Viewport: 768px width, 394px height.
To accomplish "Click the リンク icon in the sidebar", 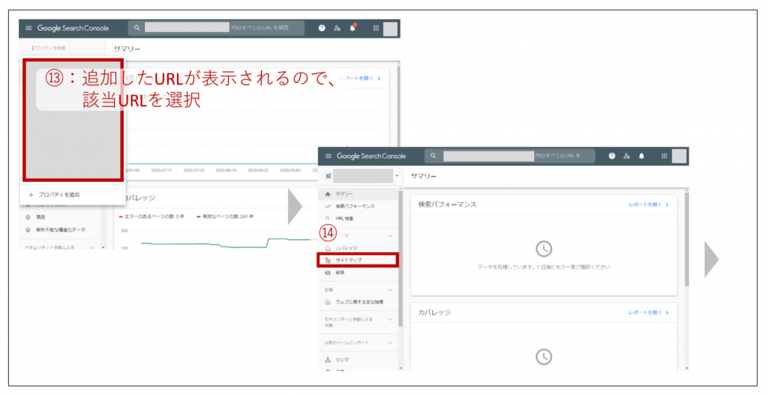I will (x=328, y=360).
